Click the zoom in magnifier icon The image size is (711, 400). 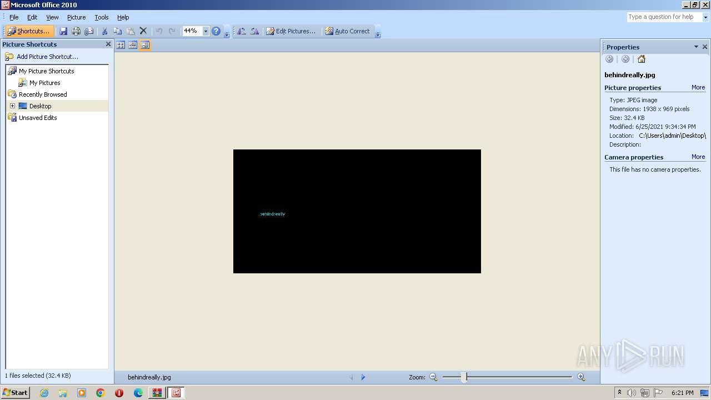point(581,377)
